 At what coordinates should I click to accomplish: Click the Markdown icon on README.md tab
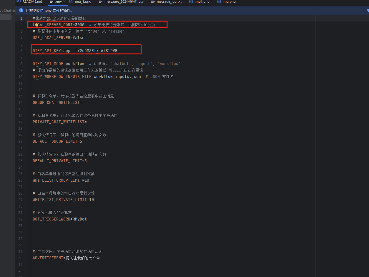(18, 2)
